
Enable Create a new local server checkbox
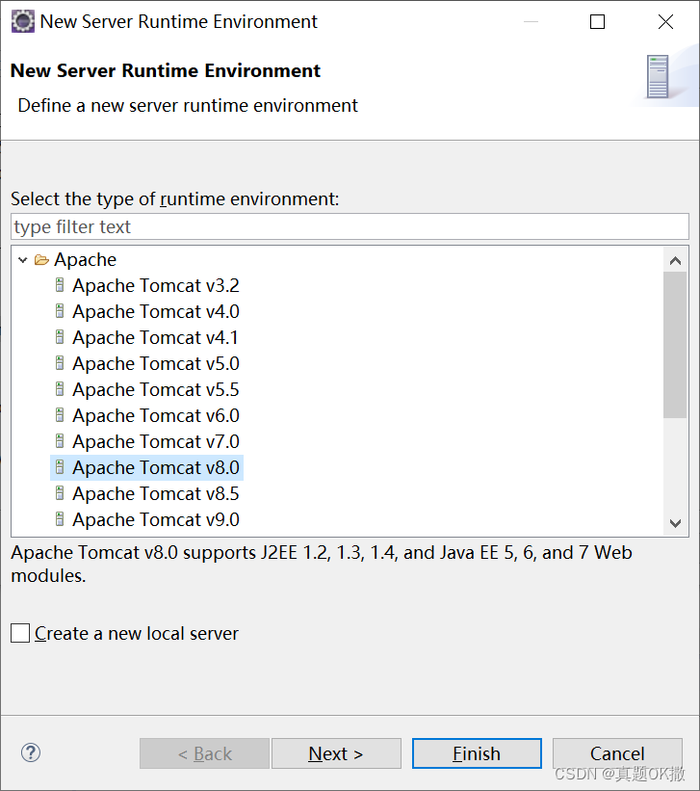click(20, 633)
